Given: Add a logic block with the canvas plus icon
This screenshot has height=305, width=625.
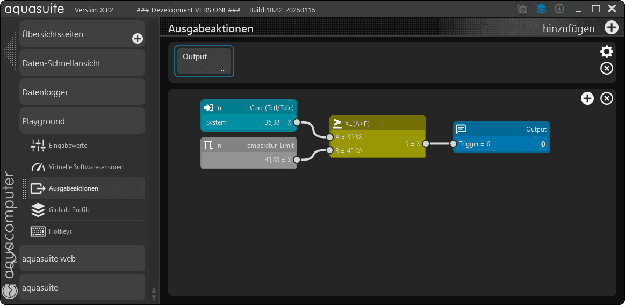Looking at the screenshot, I should tap(587, 98).
